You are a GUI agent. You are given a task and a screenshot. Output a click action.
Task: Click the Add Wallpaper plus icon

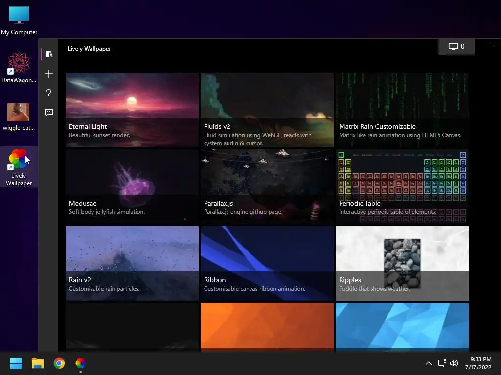48,74
